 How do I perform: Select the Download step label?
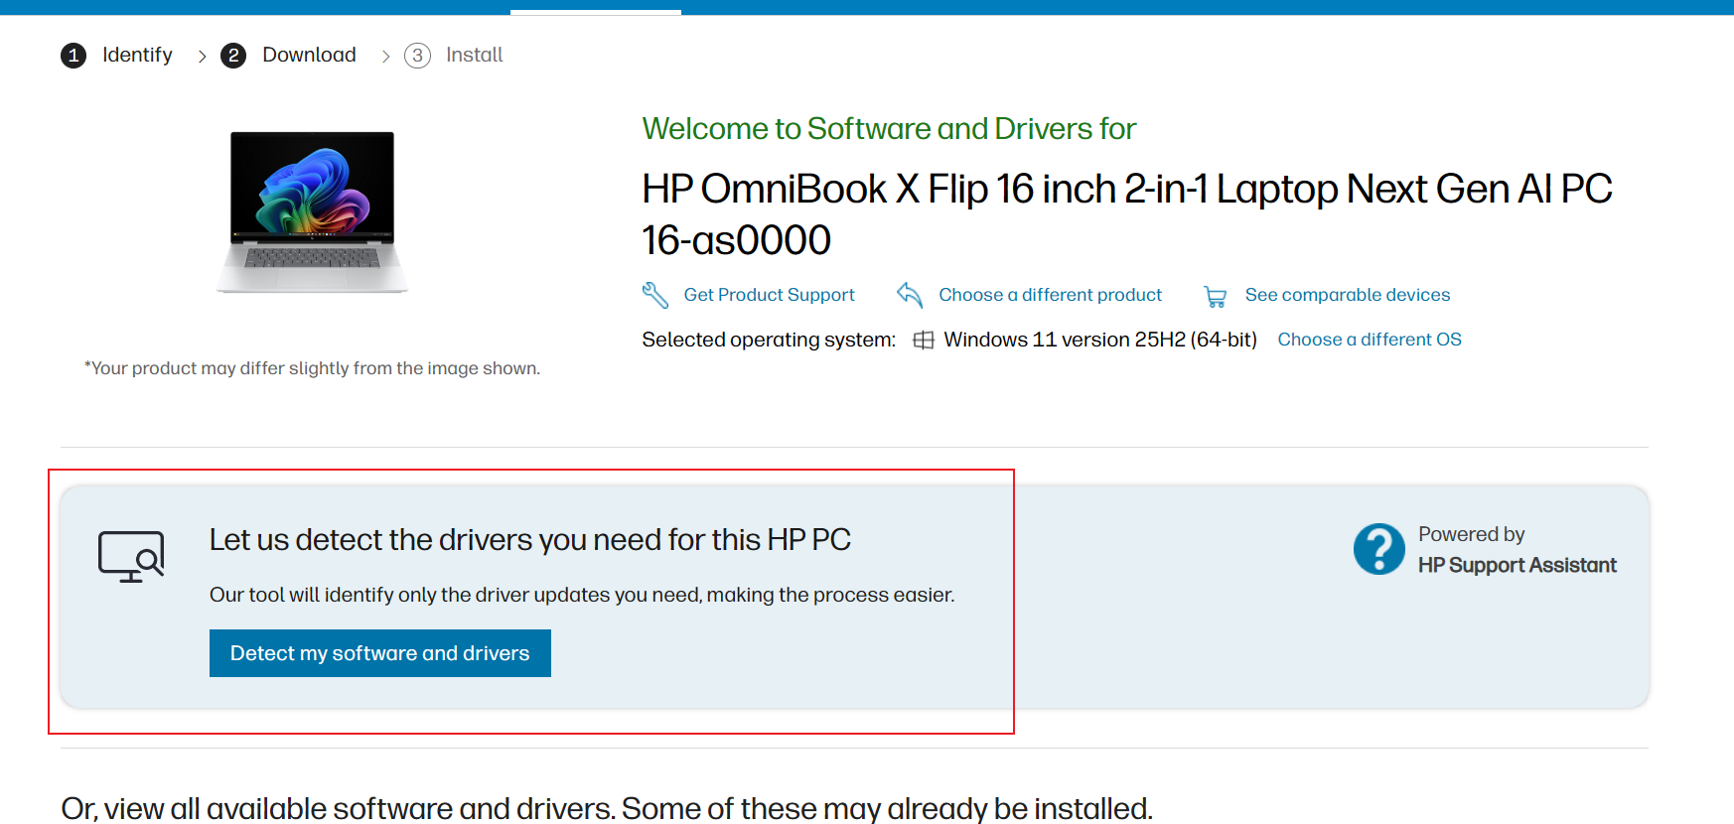(x=309, y=55)
